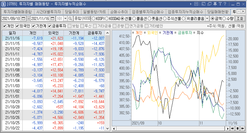Select the KOSPI radio button

point(94,19)
